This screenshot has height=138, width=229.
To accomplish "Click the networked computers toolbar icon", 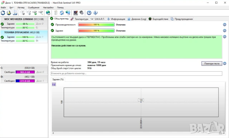I will pyautogui.click(x=68, y=13).
